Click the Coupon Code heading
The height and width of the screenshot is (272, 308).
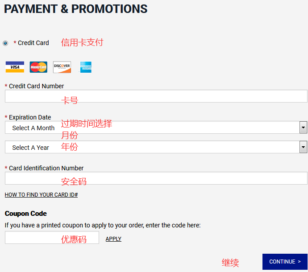[x=26, y=214]
